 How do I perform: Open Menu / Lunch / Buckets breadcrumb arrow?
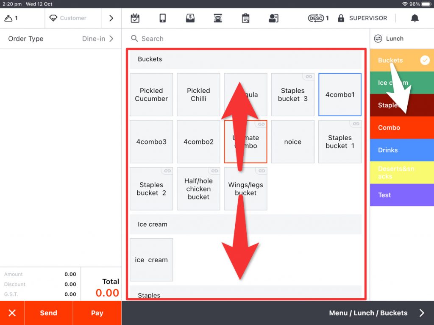pos(422,313)
